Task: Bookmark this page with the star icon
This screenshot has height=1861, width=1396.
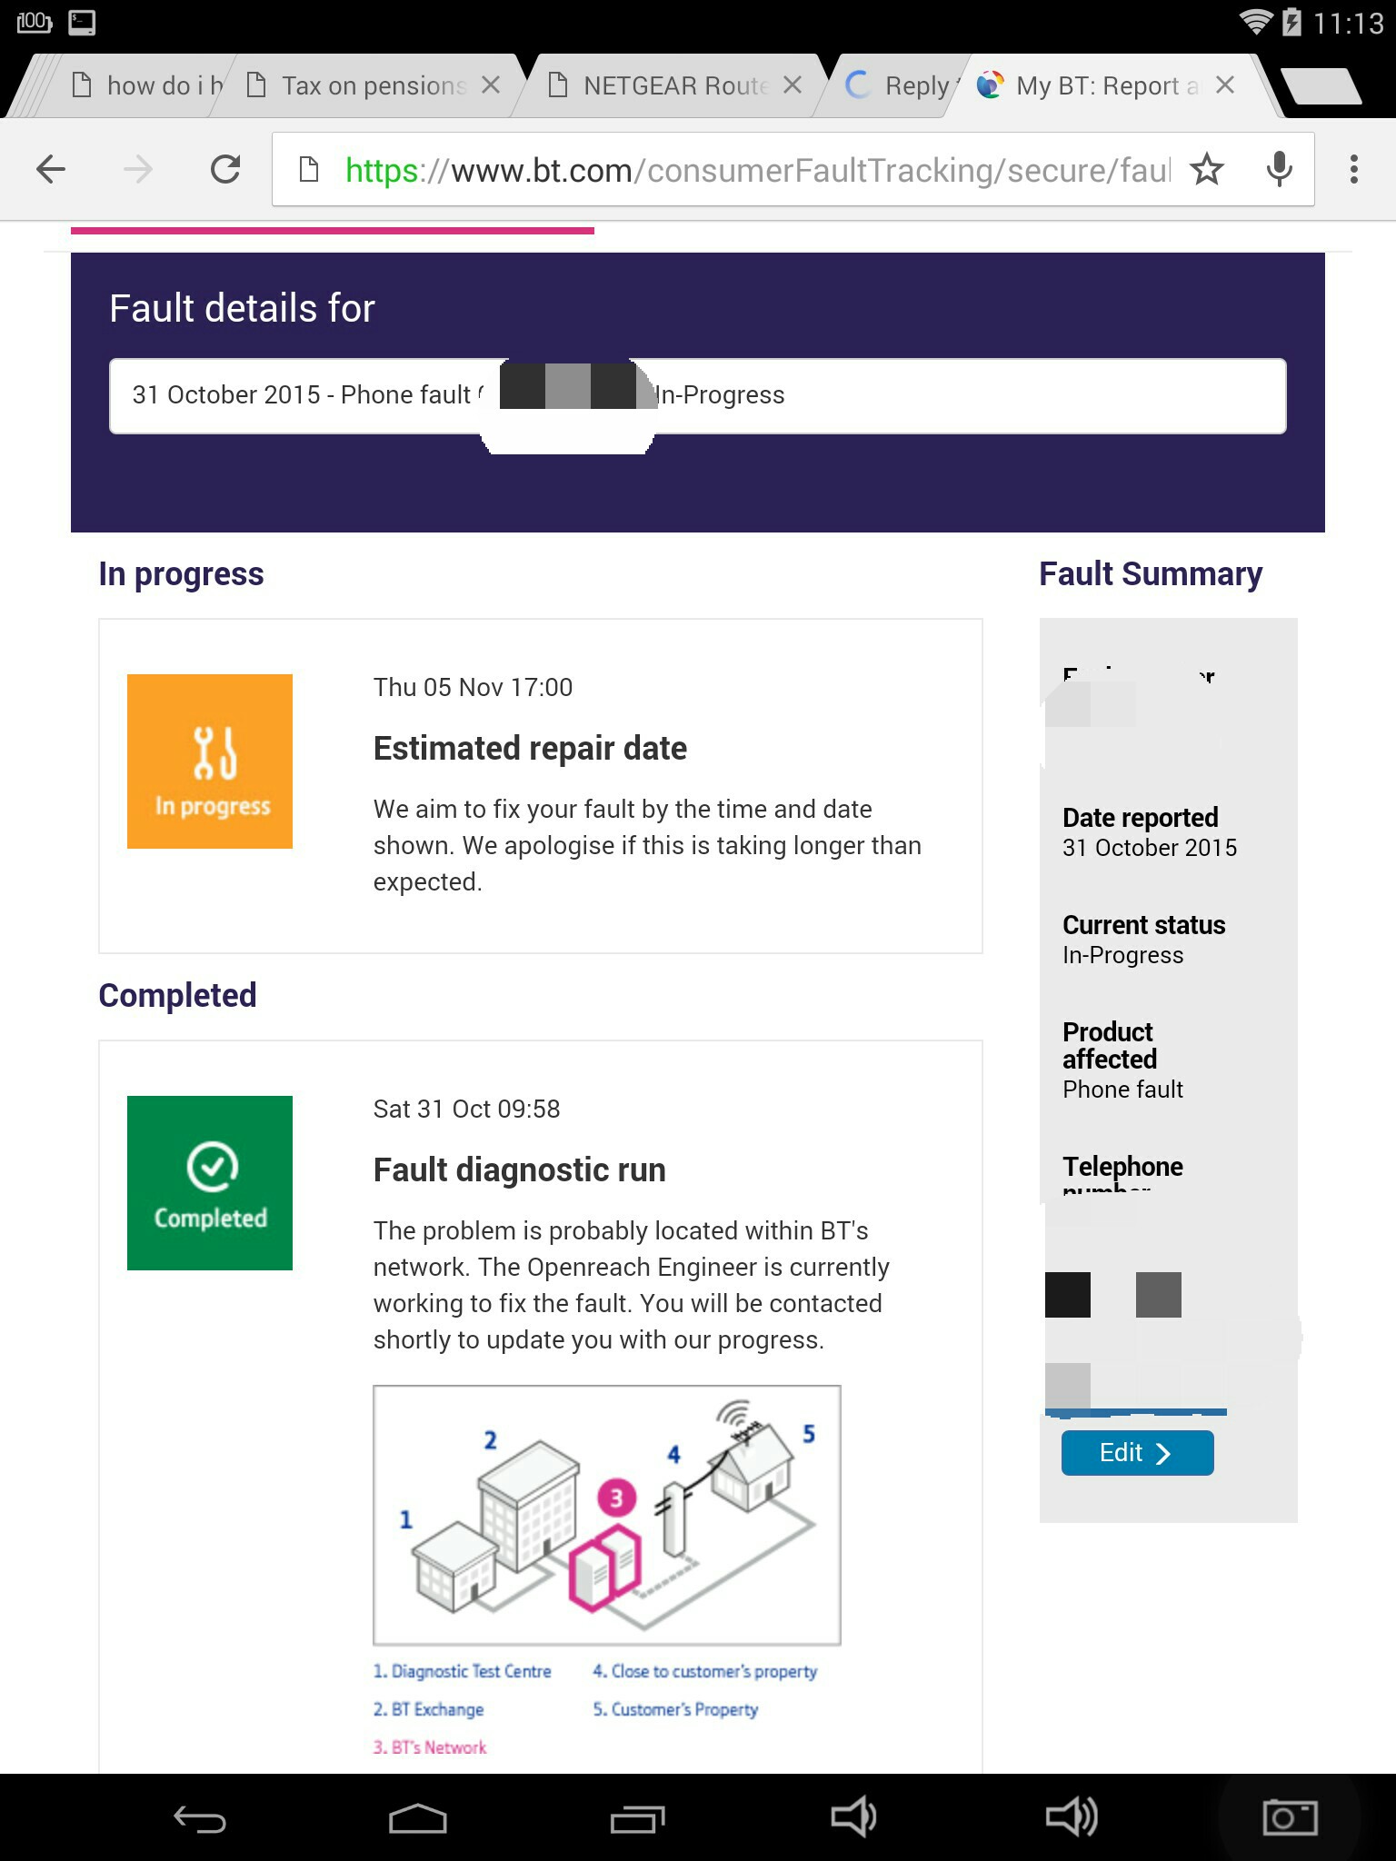Action: [x=1207, y=169]
